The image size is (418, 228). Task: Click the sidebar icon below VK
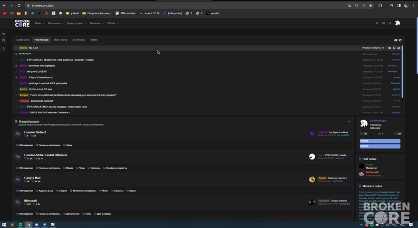[x=3, y=40]
